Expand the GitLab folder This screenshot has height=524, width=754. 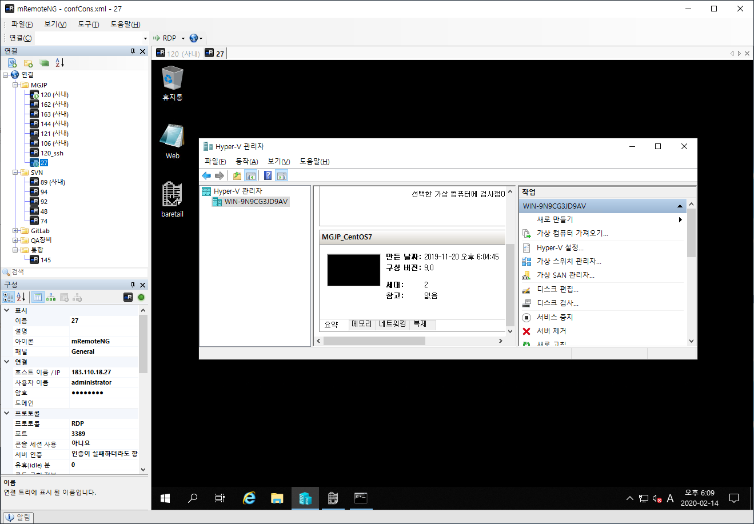[15, 231]
